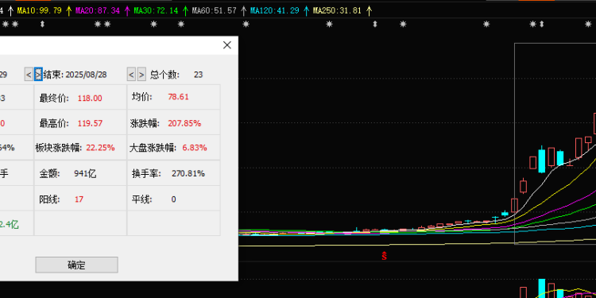Select the MA60:51.57 moving average label
This screenshot has width=596, height=298.
click(x=215, y=10)
